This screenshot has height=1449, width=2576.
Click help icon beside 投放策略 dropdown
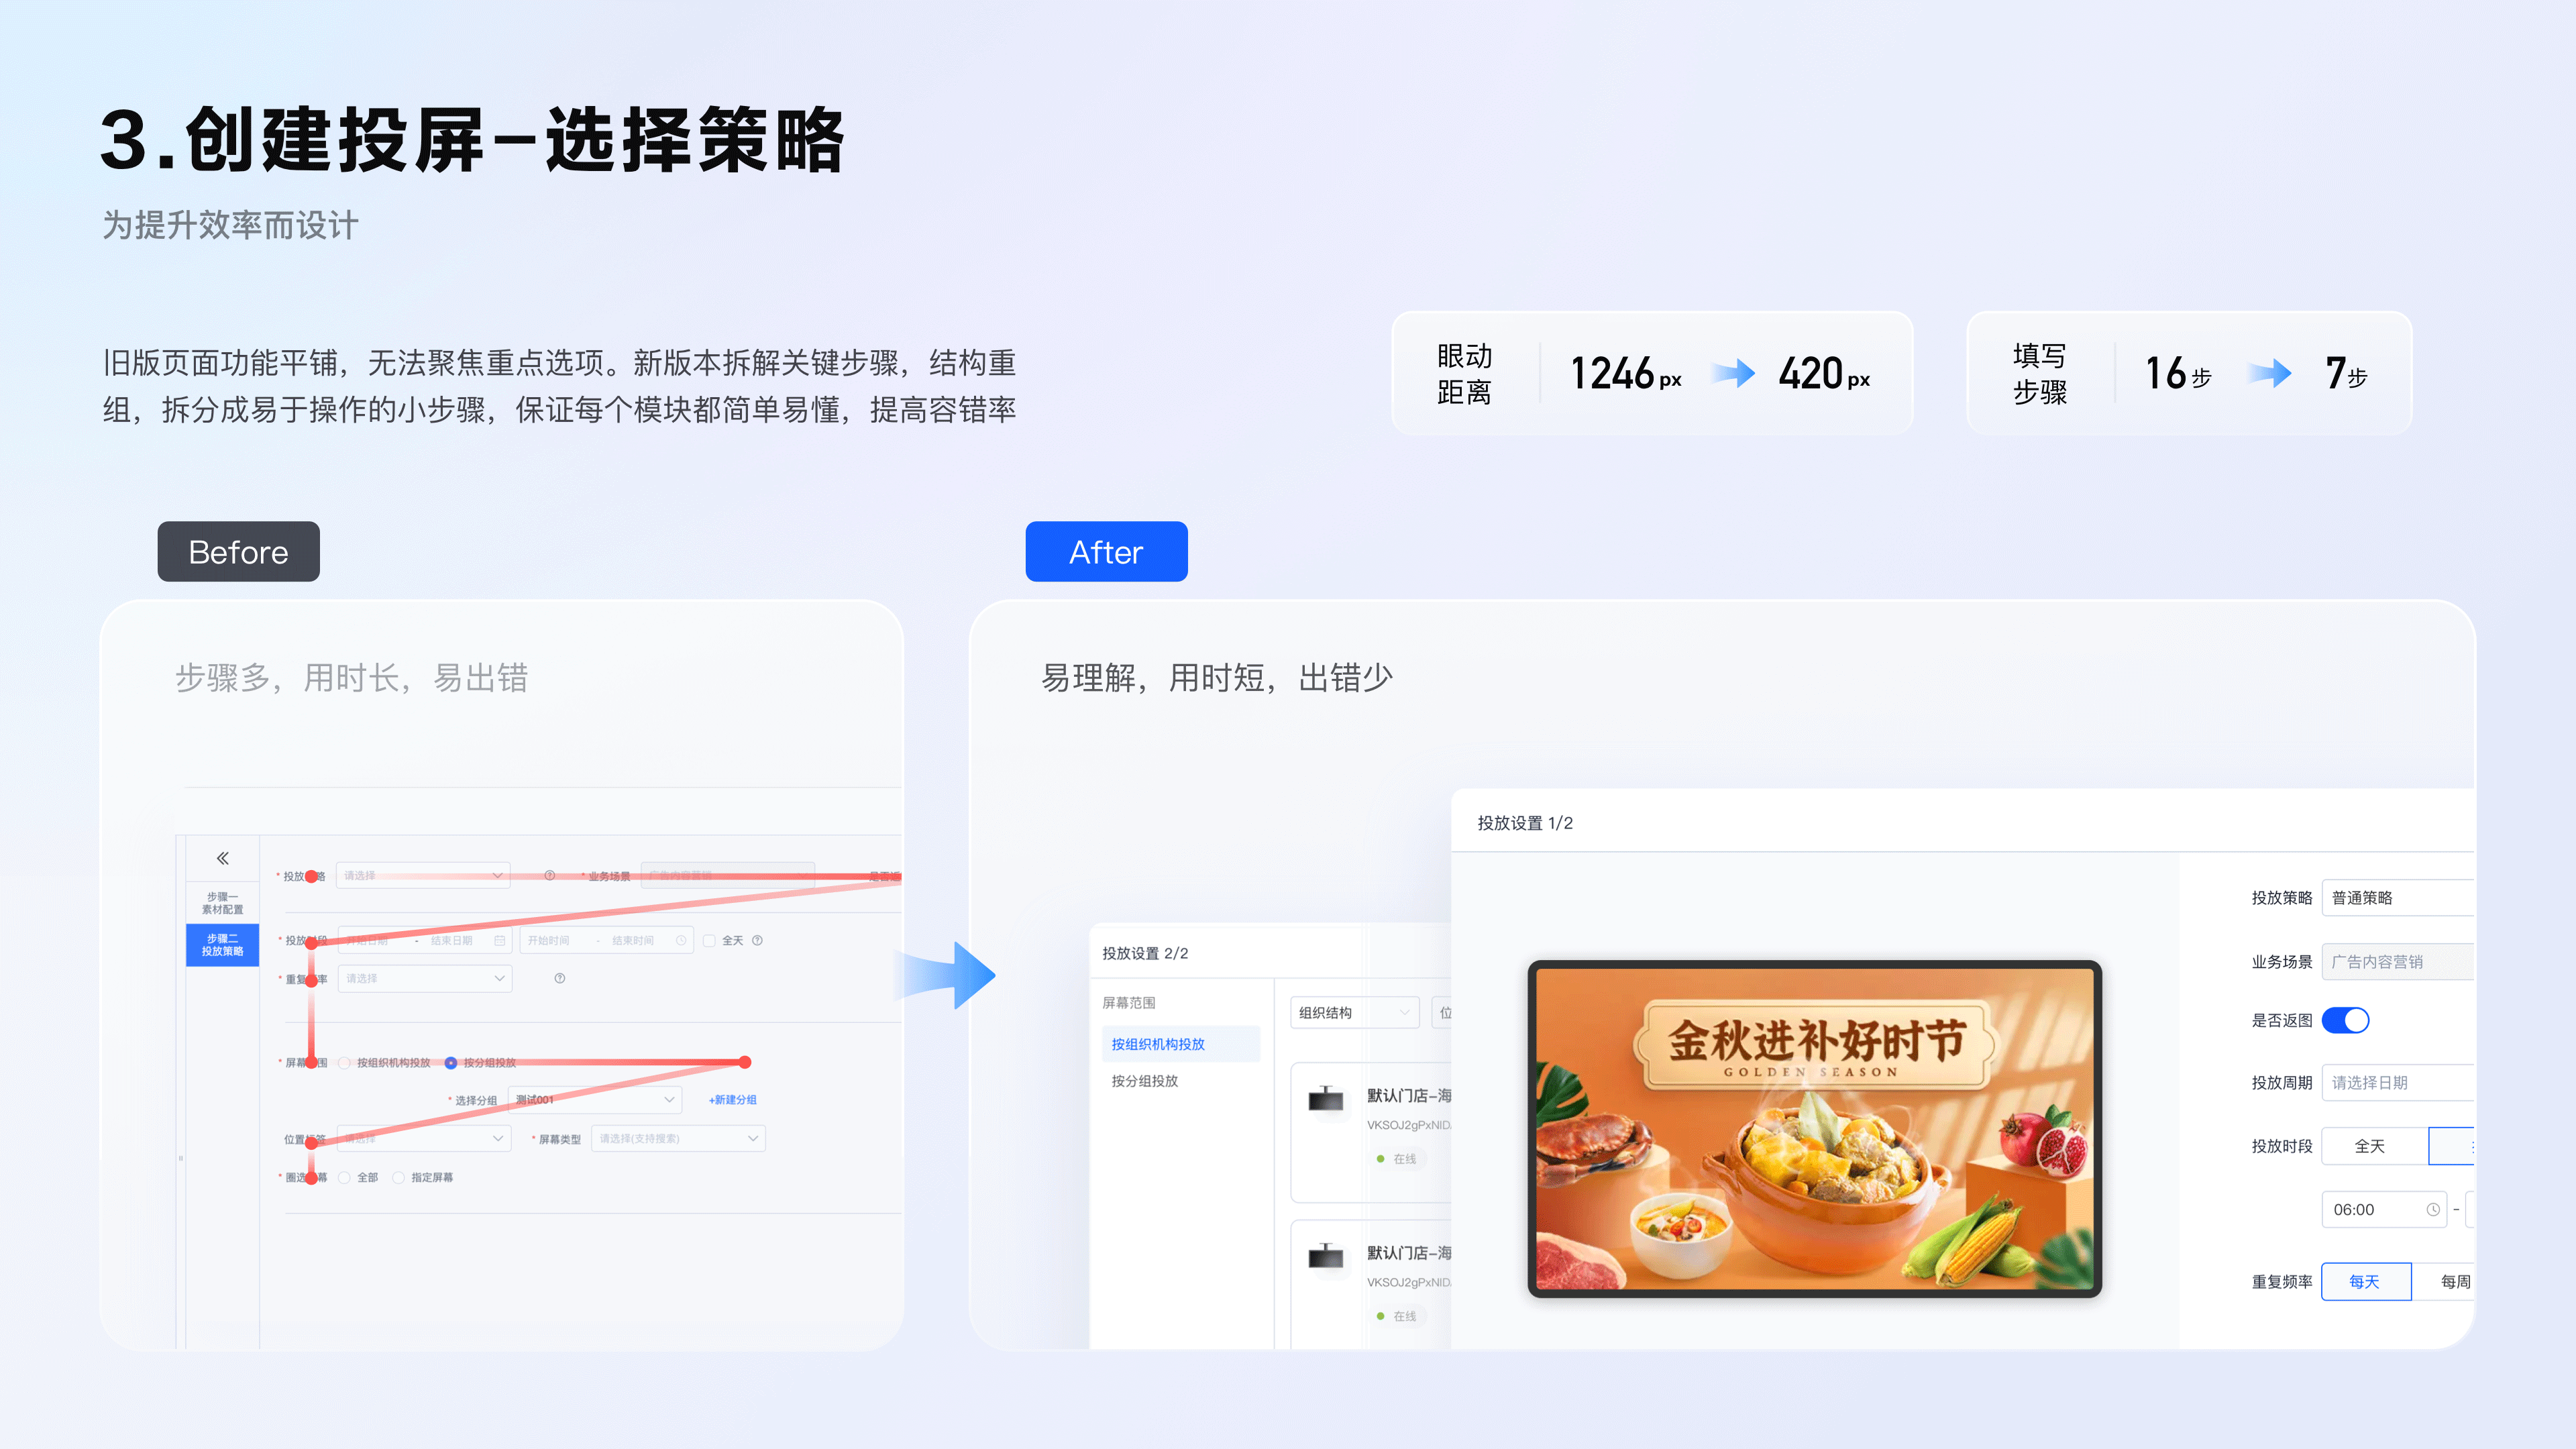point(549,875)
